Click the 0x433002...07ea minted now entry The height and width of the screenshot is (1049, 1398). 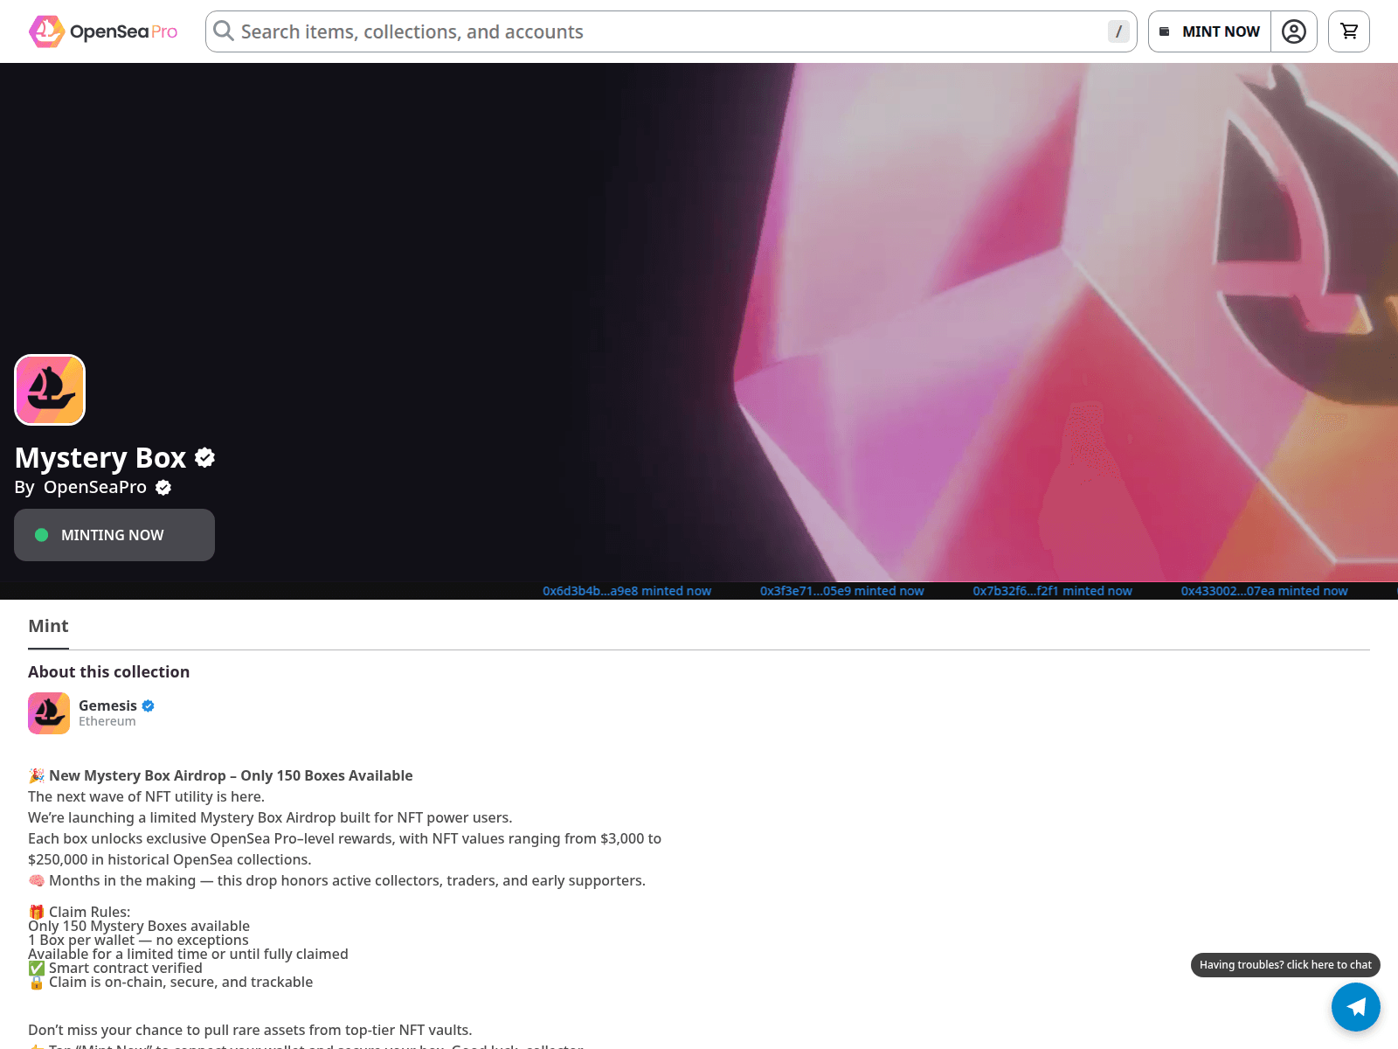(1263, 591)
